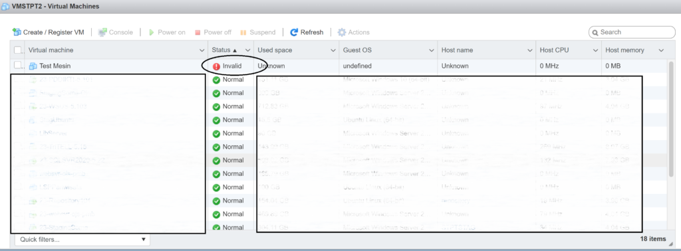Select the Test Mesin VM name
681x251 pixels.
coord(55,66)
